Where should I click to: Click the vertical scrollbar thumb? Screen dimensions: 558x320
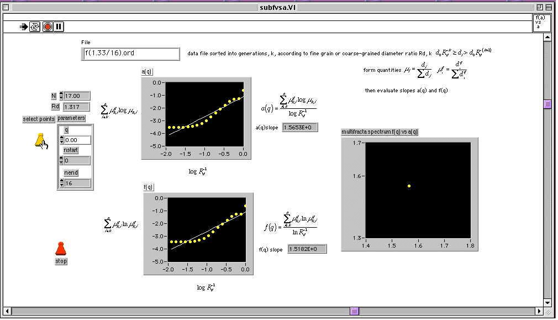(547, 104)
